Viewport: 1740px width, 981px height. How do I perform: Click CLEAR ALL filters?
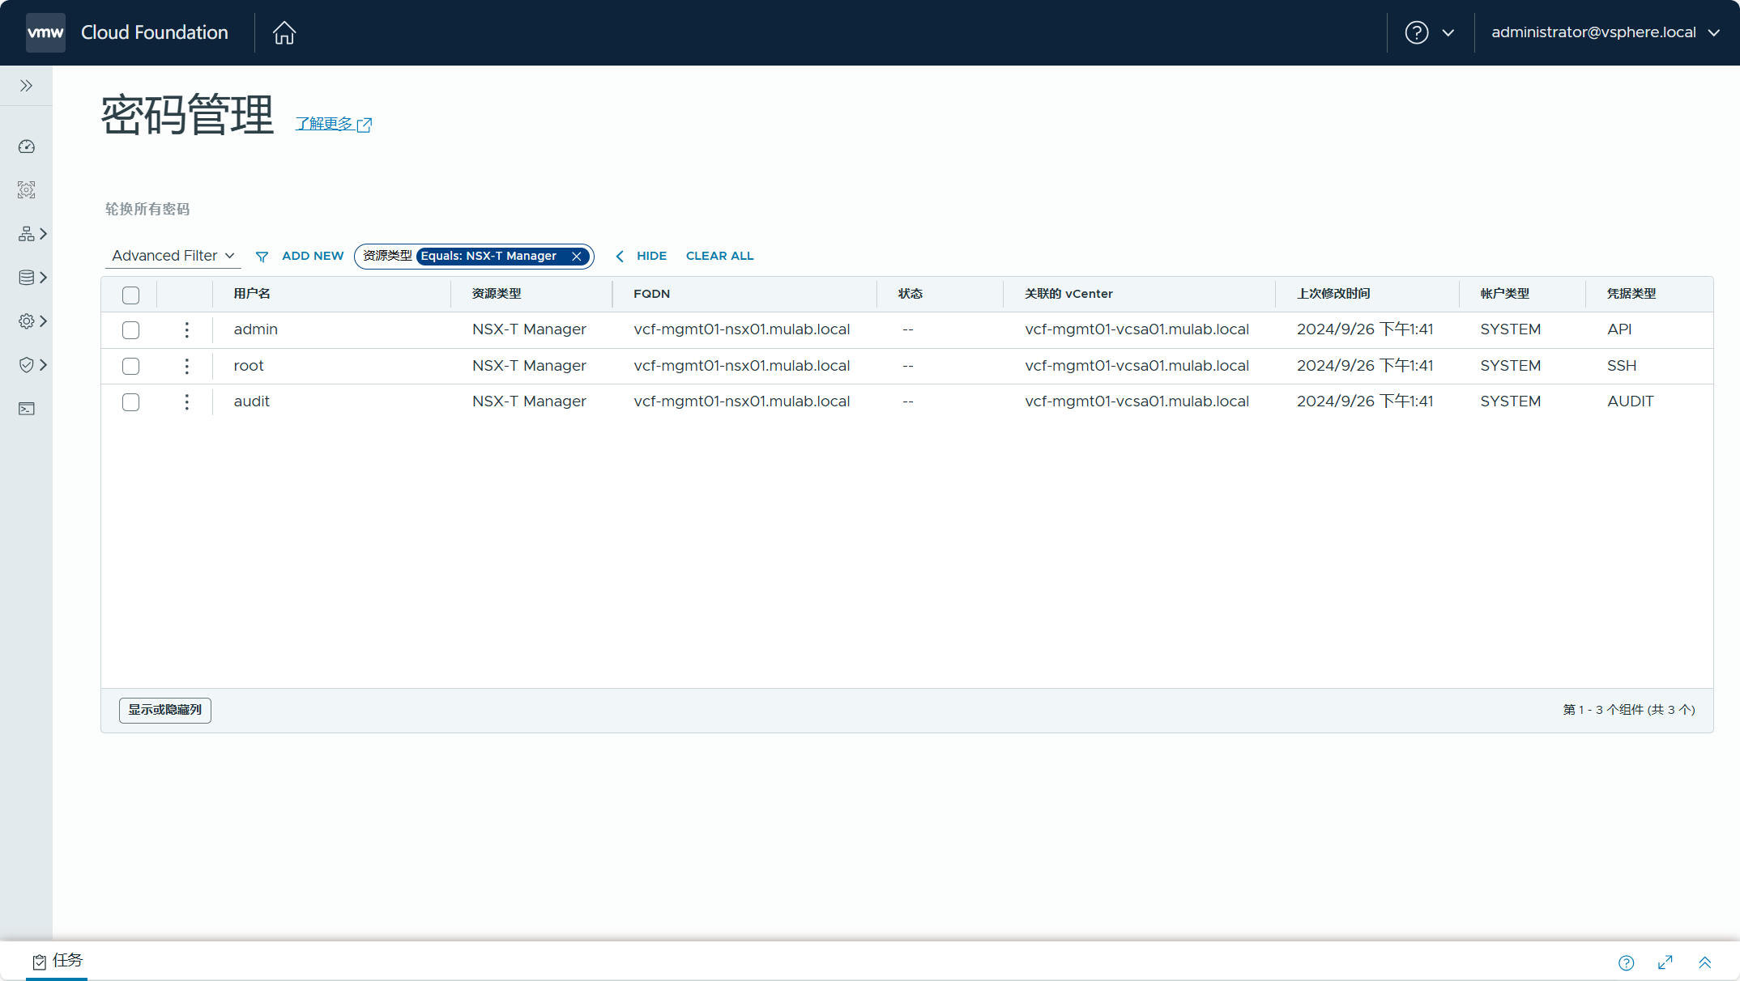[719, 256]
